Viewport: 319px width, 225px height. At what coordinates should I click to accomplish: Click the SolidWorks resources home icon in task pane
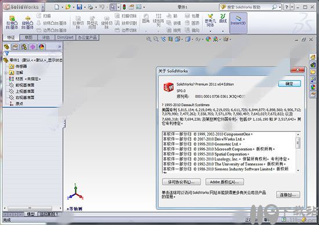[313, 58]
